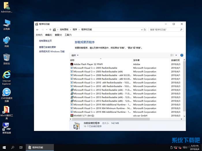Open the 工具(T) menu
Image resolution: width=202 pixels, height=151 pixels.
pyautogui.click(x=68, y=35)
